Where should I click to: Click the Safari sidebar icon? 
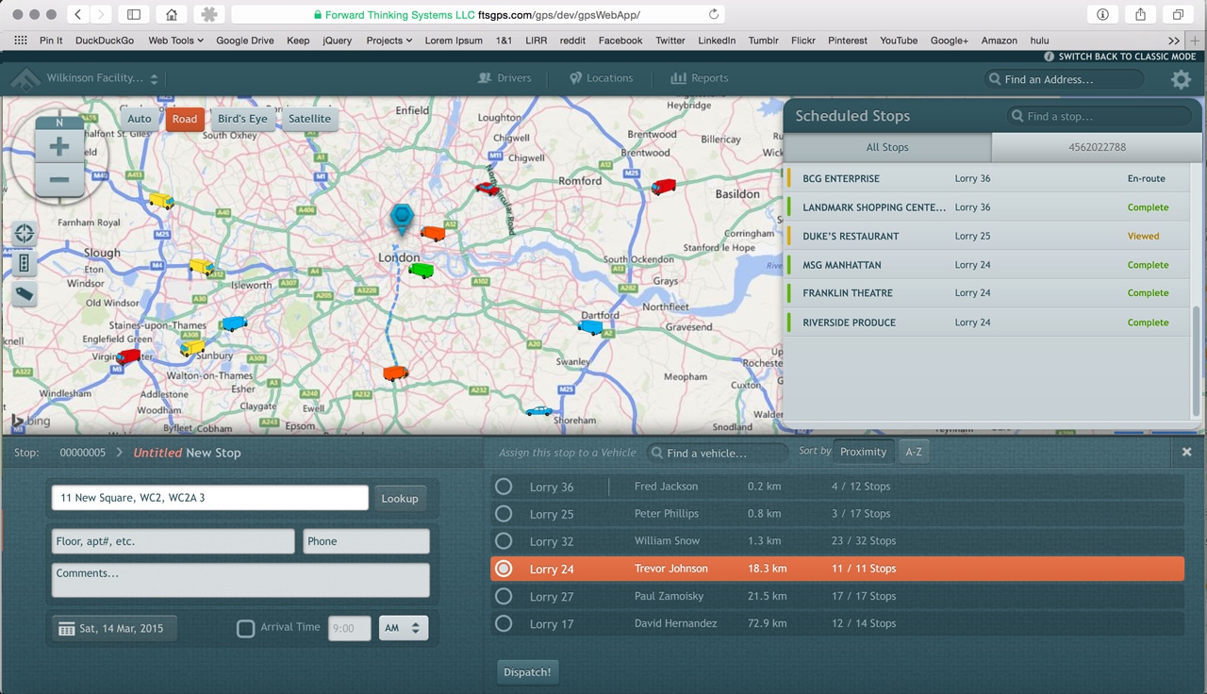click(134, 14)
